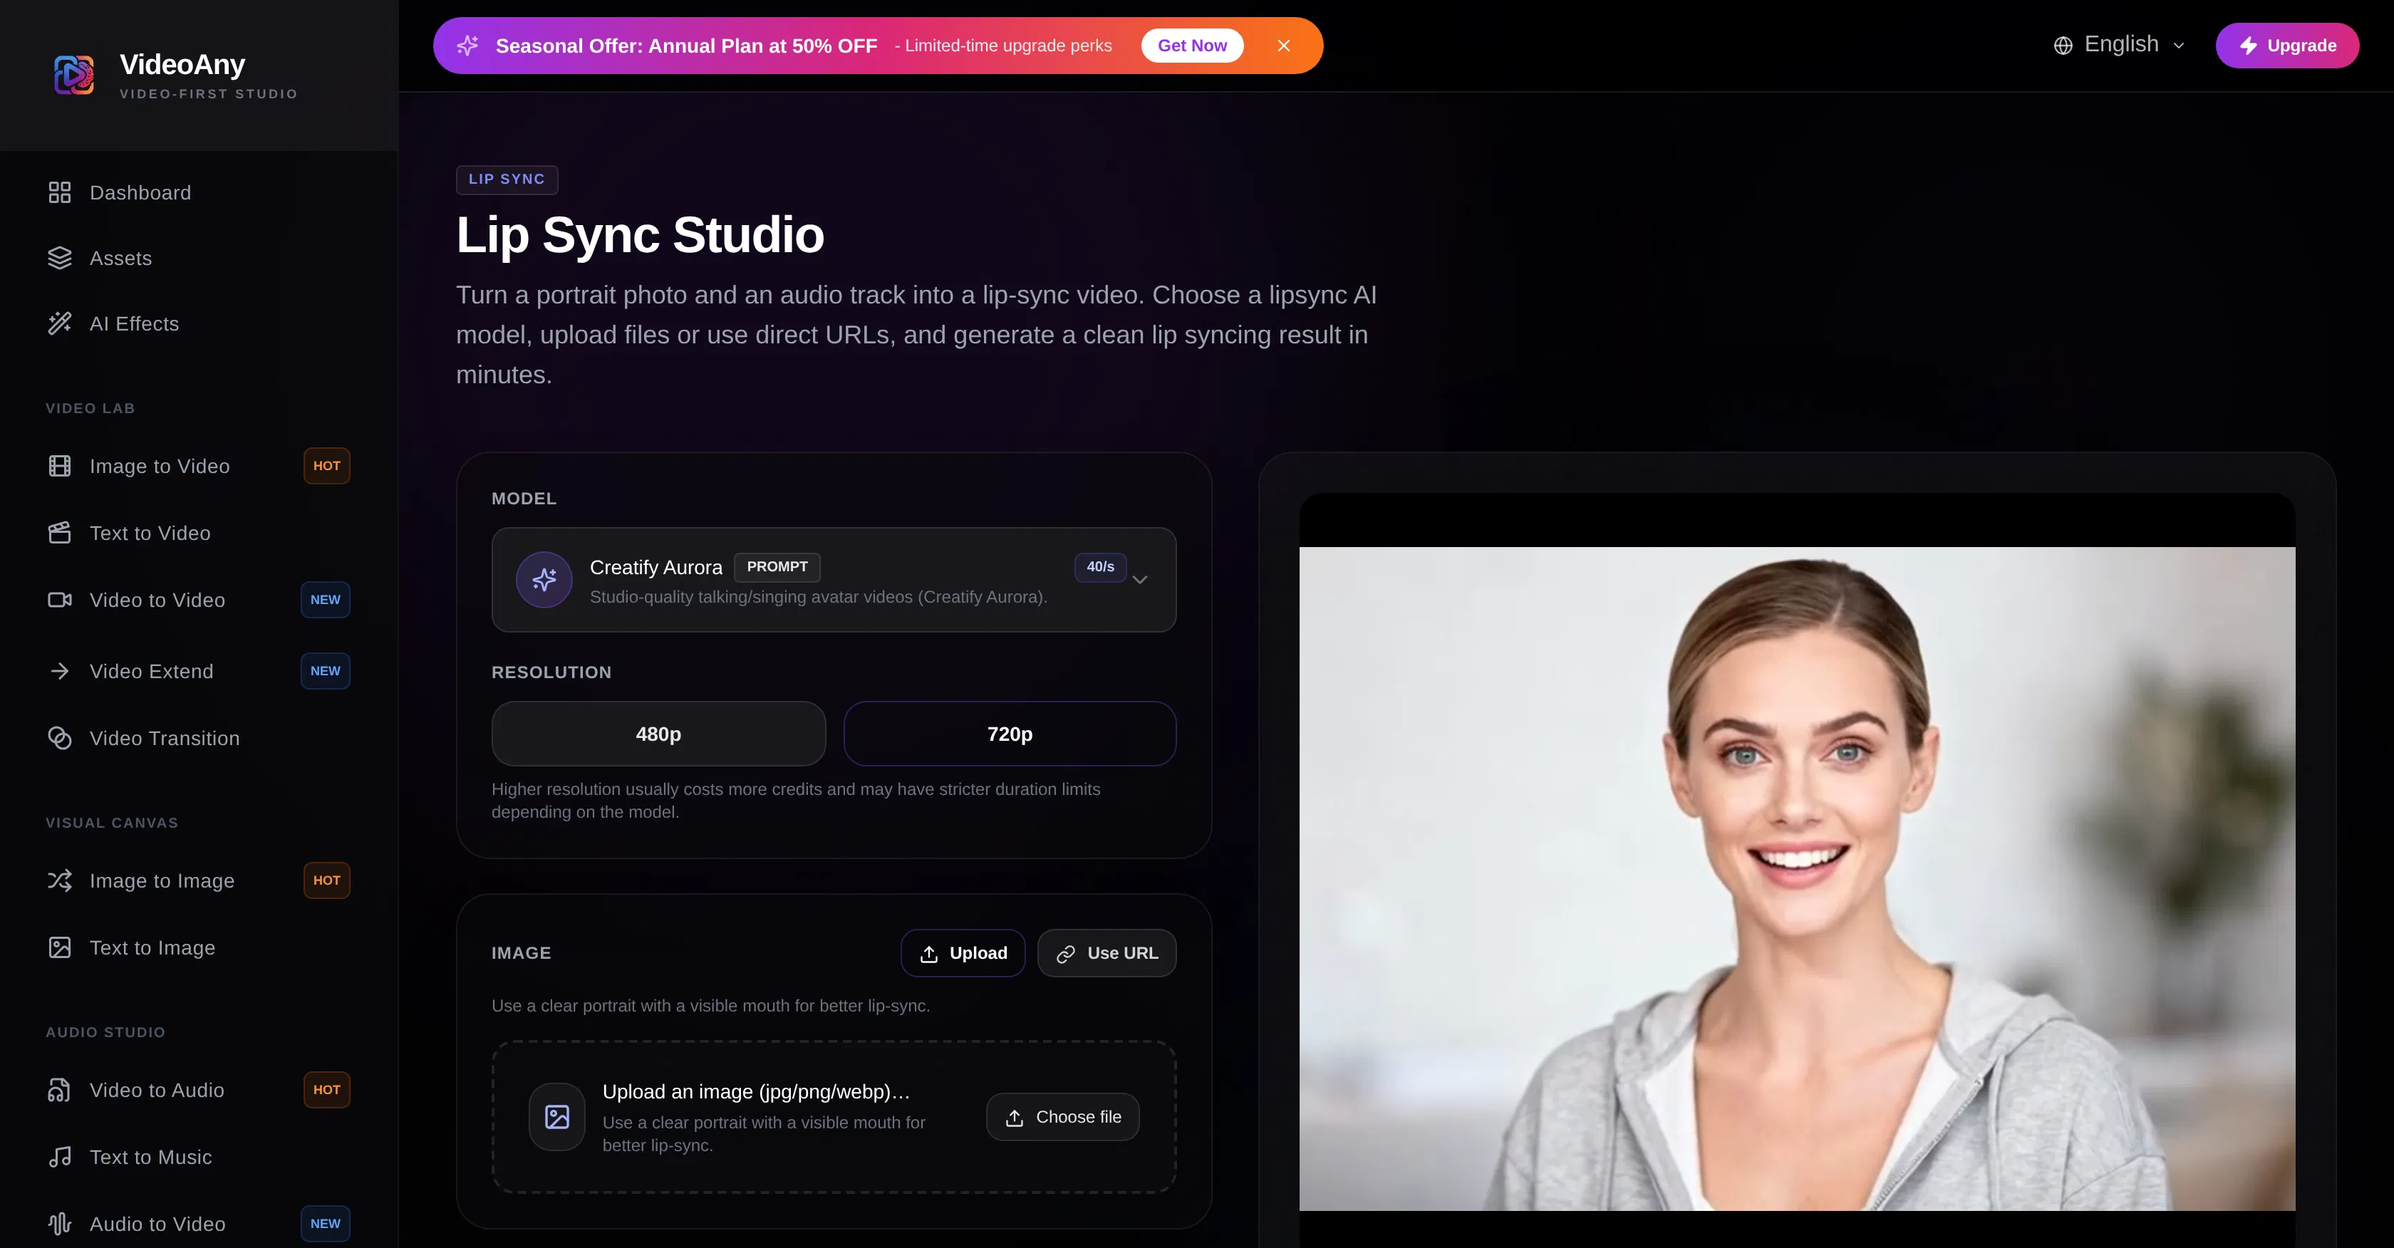Screen dimensions: 2394x1248
Task: Click Get Now on the seasonal offer
Action: coord(1192,45)
